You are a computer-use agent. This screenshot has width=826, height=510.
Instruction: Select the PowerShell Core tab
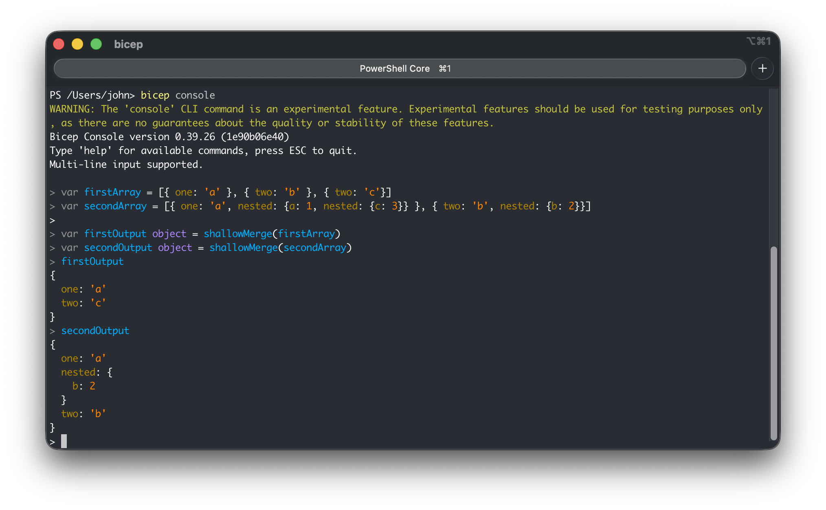(x=395, y=68)
